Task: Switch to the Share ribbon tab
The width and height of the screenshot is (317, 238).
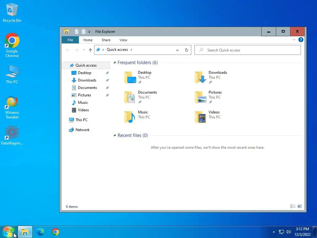Action: tap(106, 40)
